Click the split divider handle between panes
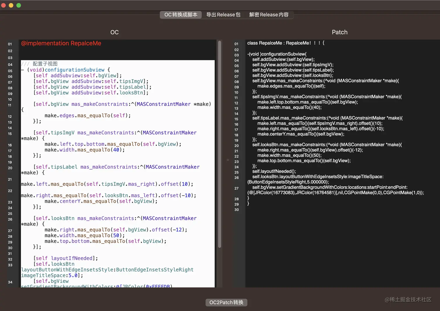The width and height of the screenshot is (440, 311). pyautogui.click(x=228, y=160)
